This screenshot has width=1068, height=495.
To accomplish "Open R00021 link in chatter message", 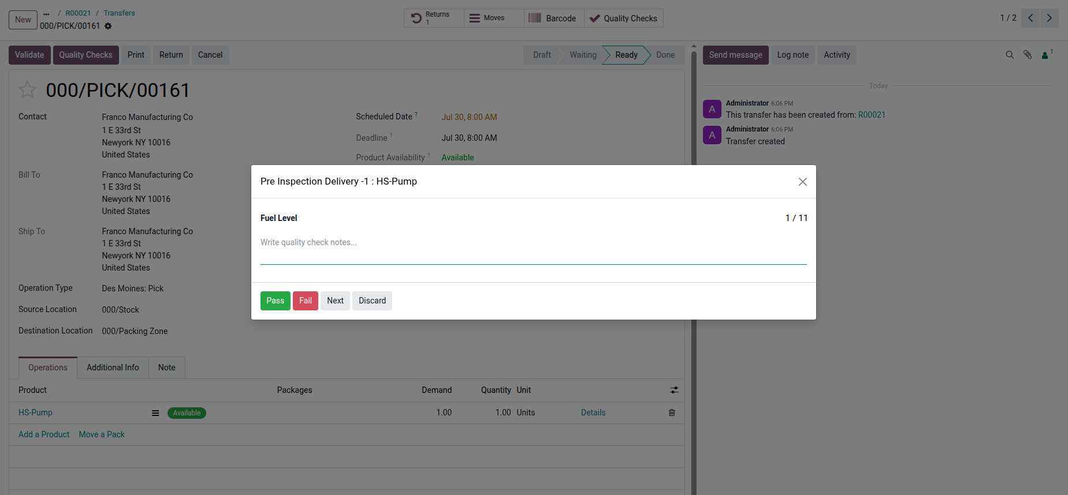I will tap(872, 115).
